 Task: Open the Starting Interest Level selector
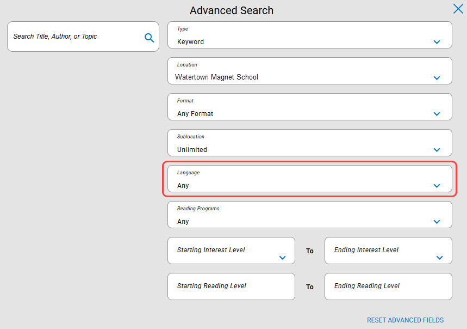coord(231,251)
